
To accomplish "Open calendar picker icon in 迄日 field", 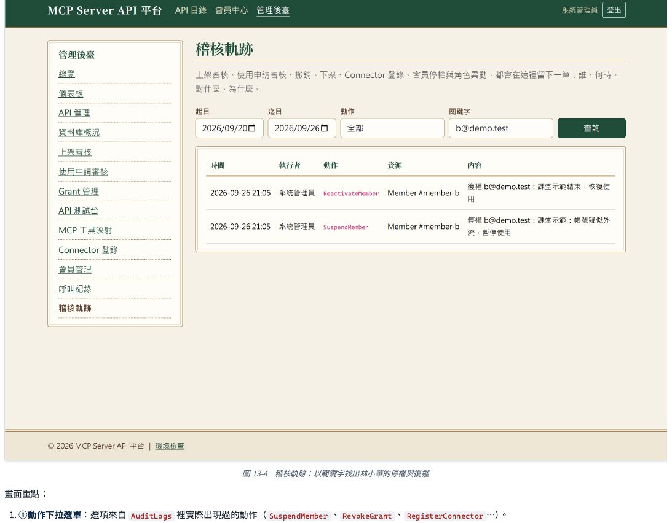I will 325,128.
